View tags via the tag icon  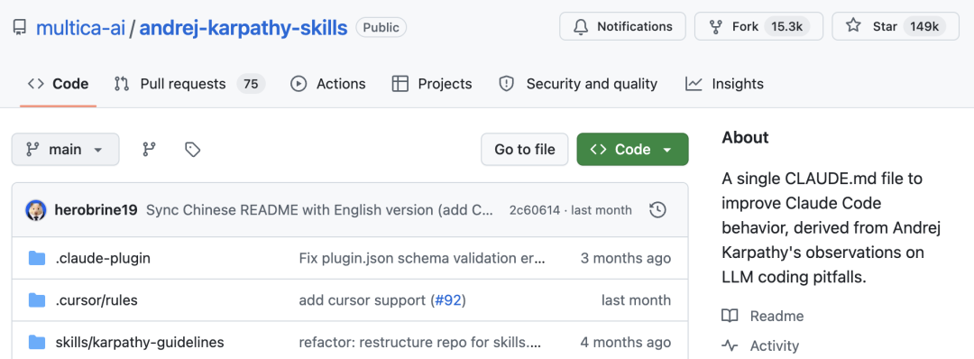[193, 149]
